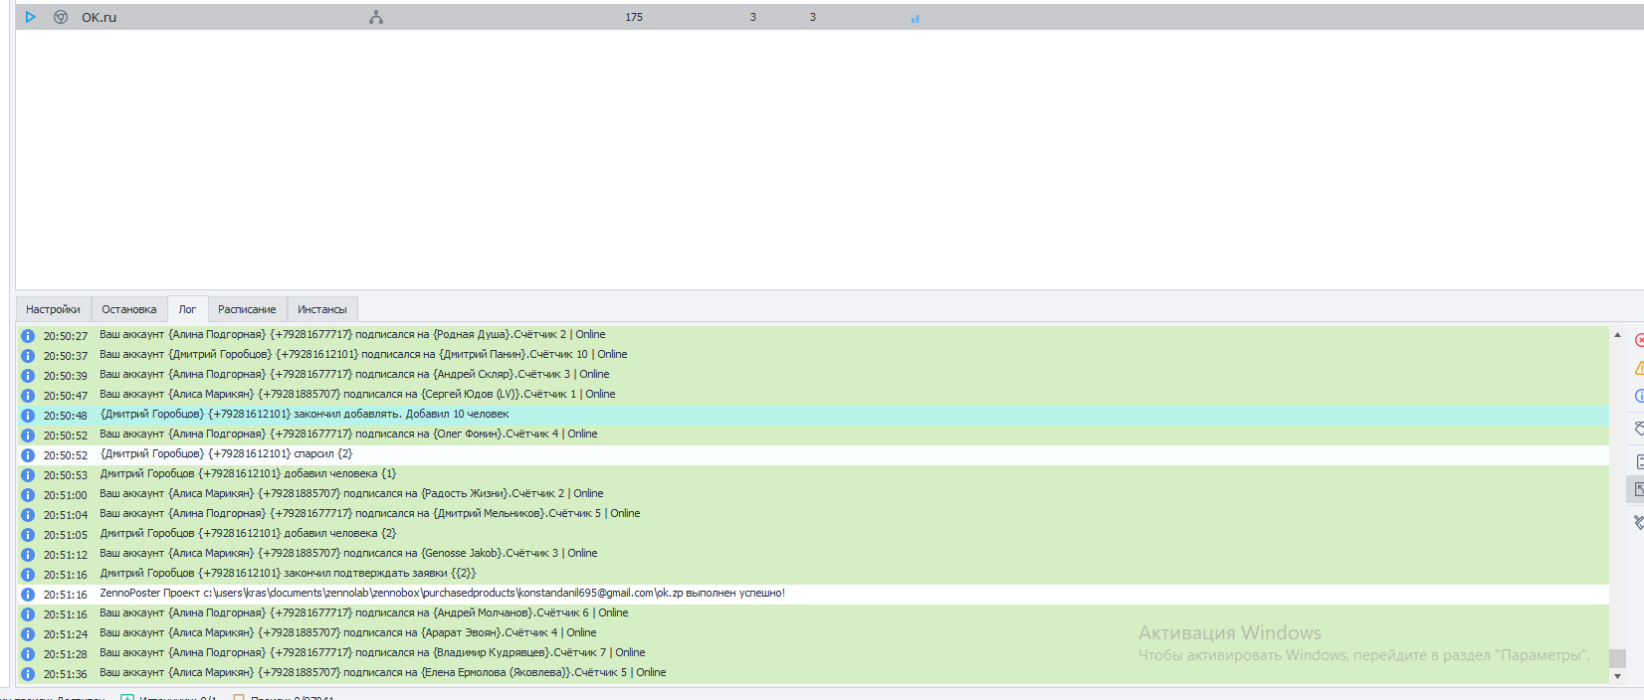Select log line mentioning Олег Фомин
Image resolution: width=1644 pixels, height=700 pixels.
point(813,435)
